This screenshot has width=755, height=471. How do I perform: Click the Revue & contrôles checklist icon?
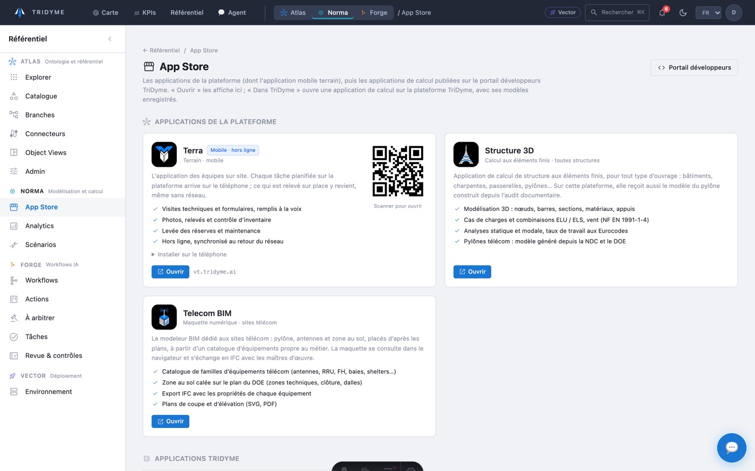(14, 355)
